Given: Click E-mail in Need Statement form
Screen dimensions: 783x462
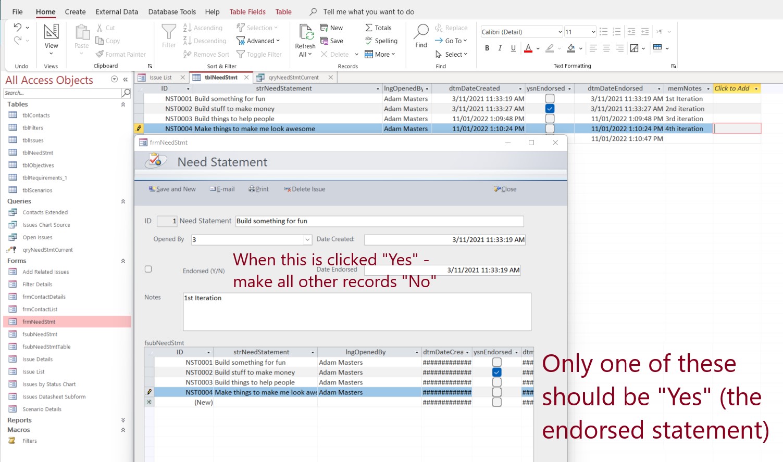Looking at the screenshot, I should (x=222, y=189).
